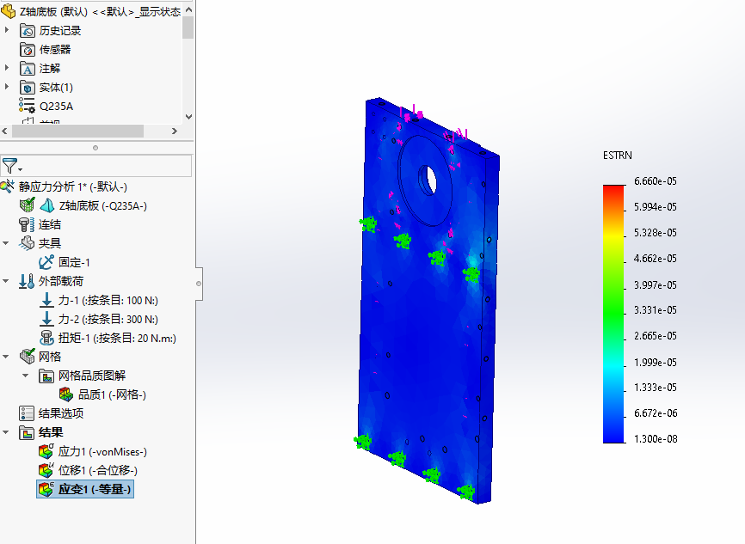745x544 pixels.
Task: Collapse the 网格品质图解 node
Action: click(x=26, y=376)
